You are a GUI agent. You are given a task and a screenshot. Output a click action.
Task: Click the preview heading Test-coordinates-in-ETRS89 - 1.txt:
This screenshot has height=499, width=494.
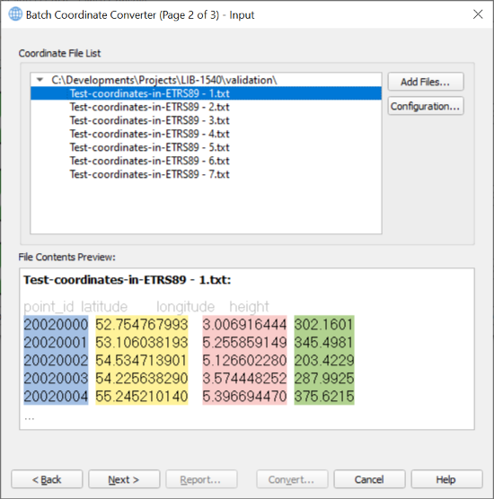pos(127,280)
